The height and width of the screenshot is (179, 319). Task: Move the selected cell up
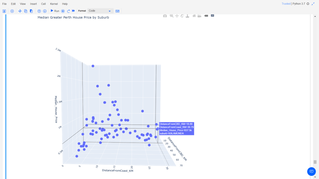pos(39,11)
